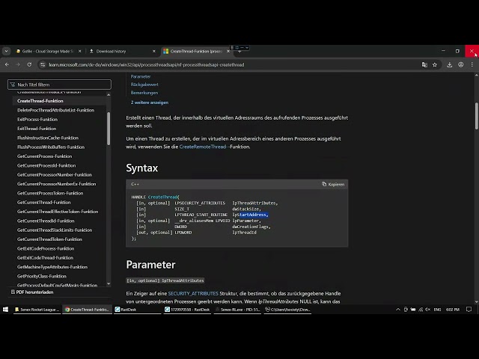Open the Chrome three-dot menu

[472, 65]
